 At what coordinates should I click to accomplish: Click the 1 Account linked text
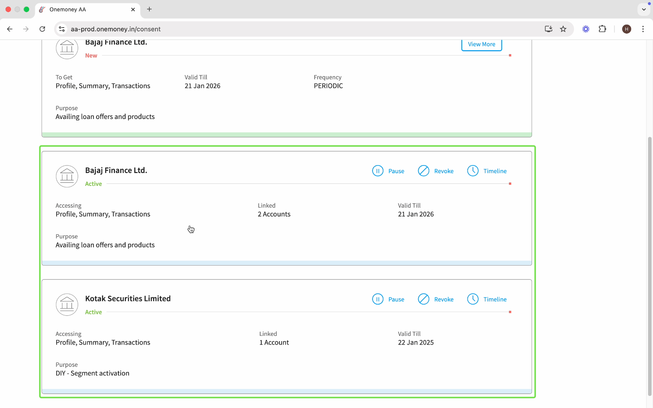point(274,343)
